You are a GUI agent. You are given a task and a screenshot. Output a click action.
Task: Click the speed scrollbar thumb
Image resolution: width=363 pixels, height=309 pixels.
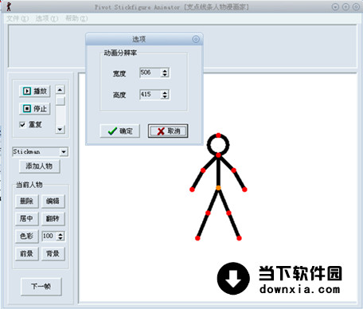60,101
